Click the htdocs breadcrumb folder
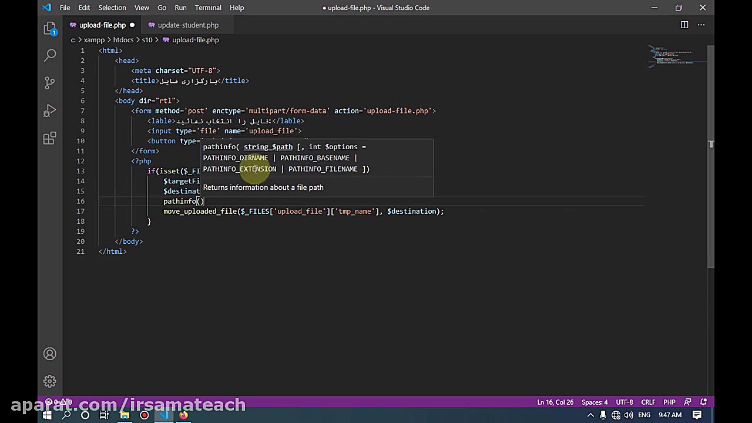The width and height of the screenshot is (752, 423). click(123, 40)
